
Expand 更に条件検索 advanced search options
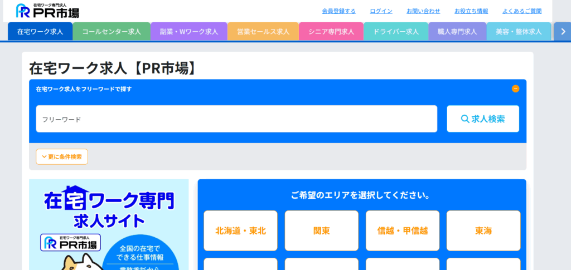pos(62,157)
